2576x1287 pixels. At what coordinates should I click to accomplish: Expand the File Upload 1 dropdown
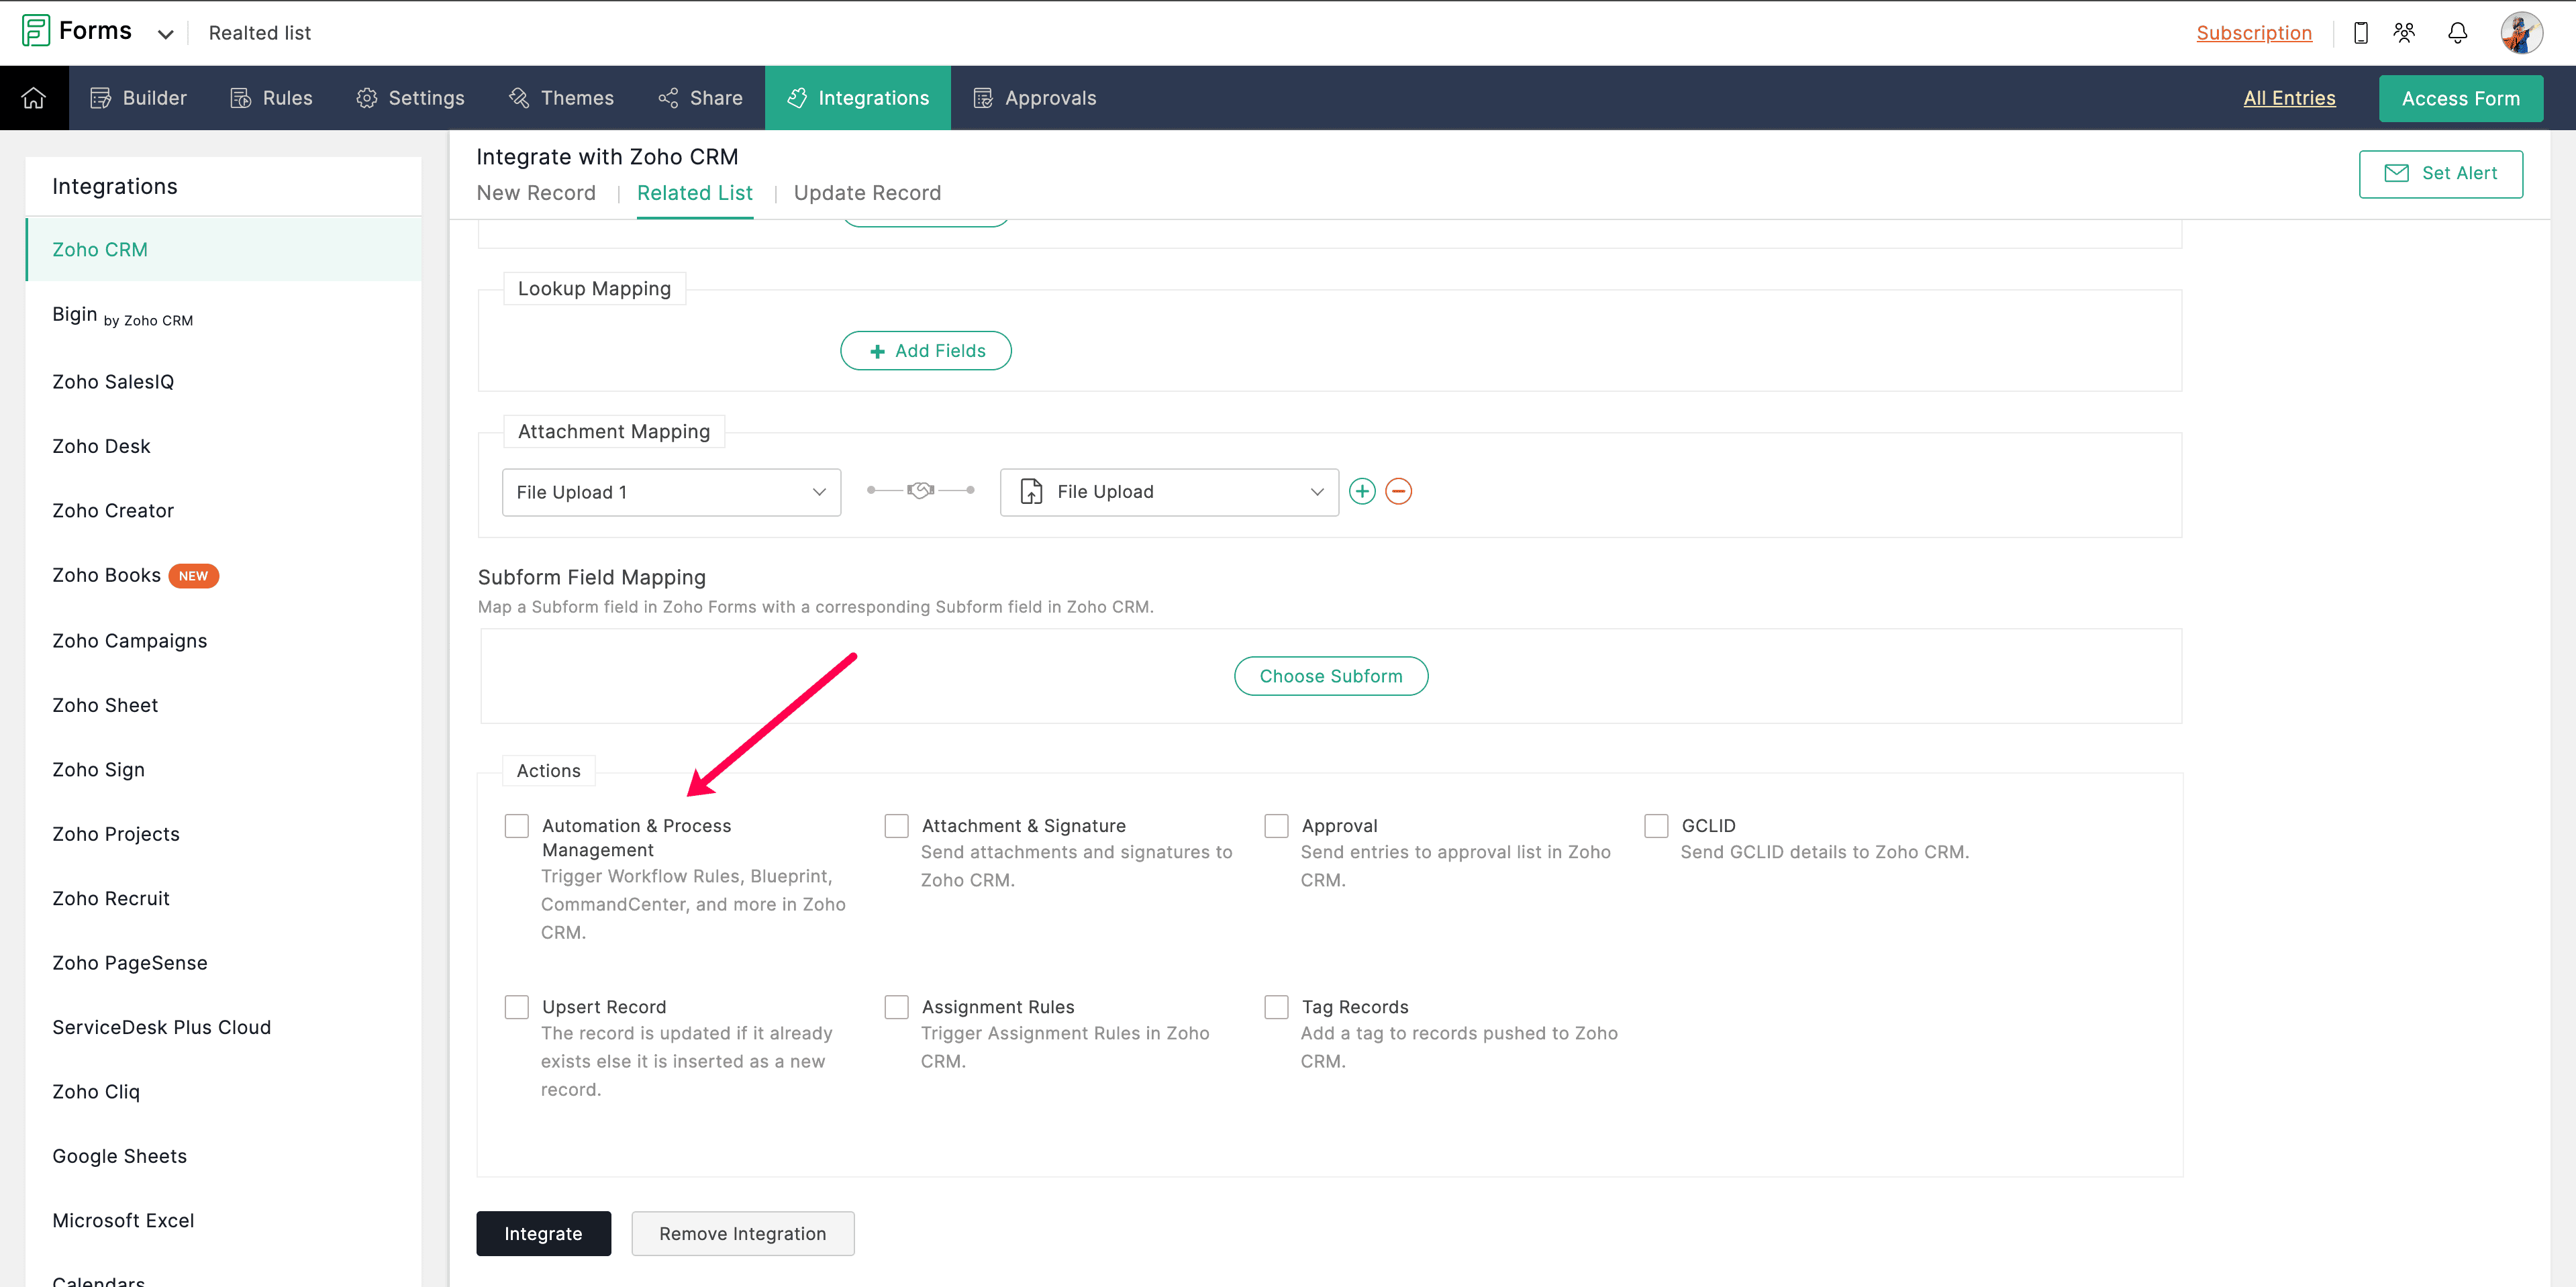pos(671,492)
